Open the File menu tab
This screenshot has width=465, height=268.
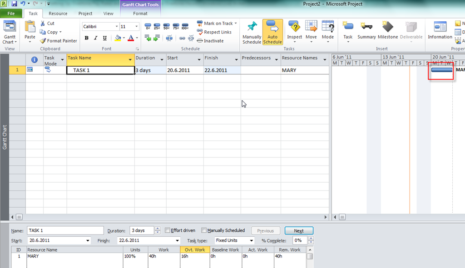tap(11, 14)
